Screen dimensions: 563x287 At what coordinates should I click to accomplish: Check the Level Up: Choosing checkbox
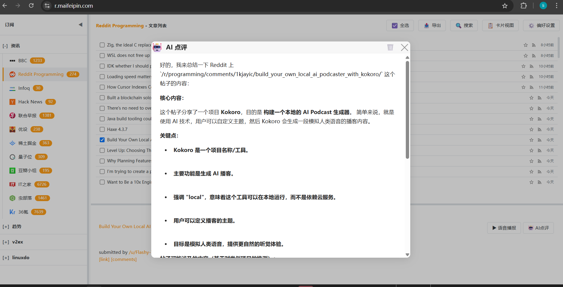(x=102, y=150)
